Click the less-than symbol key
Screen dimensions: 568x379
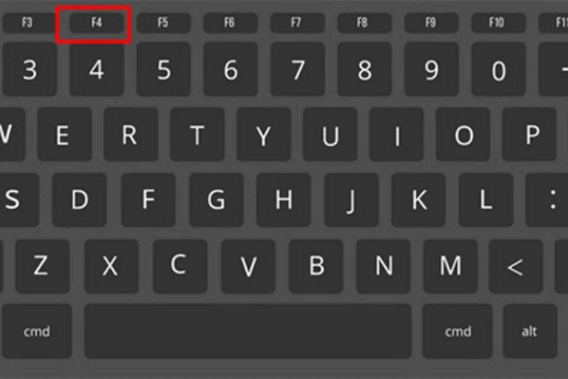[x=516, y=266]
